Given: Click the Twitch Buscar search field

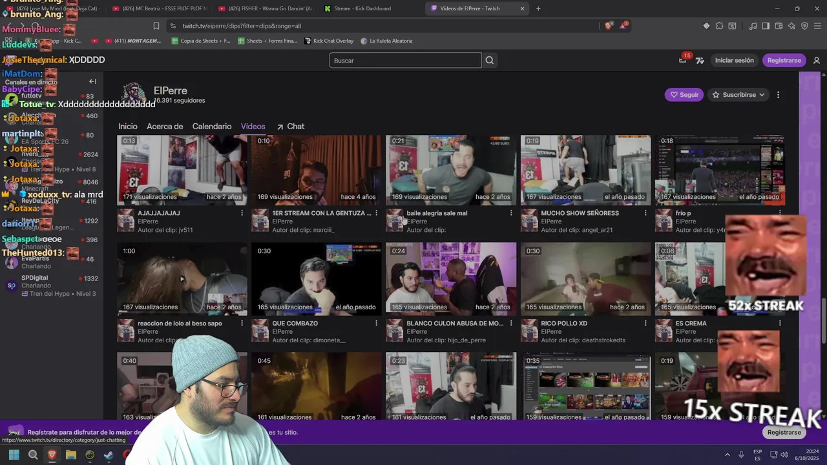Looking at the screenshot, I should [x=405, y=60].
